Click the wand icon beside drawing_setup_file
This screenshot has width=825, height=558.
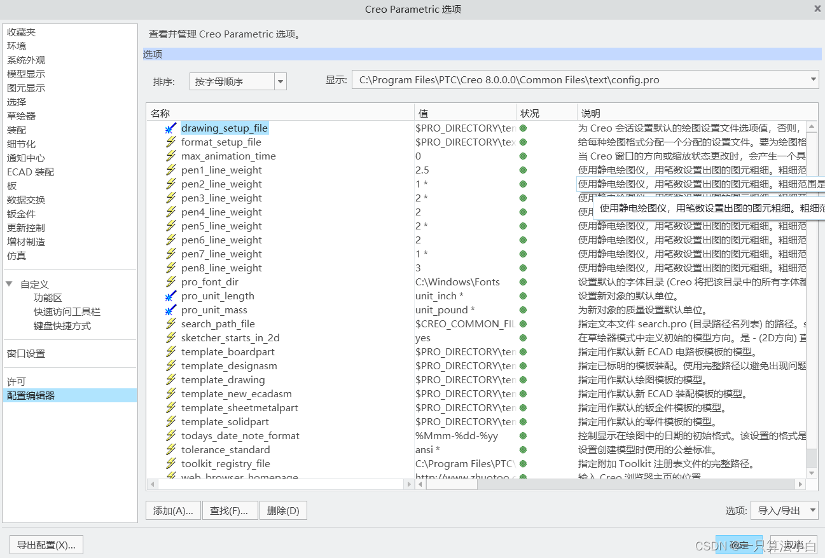(x=170, y=128)
